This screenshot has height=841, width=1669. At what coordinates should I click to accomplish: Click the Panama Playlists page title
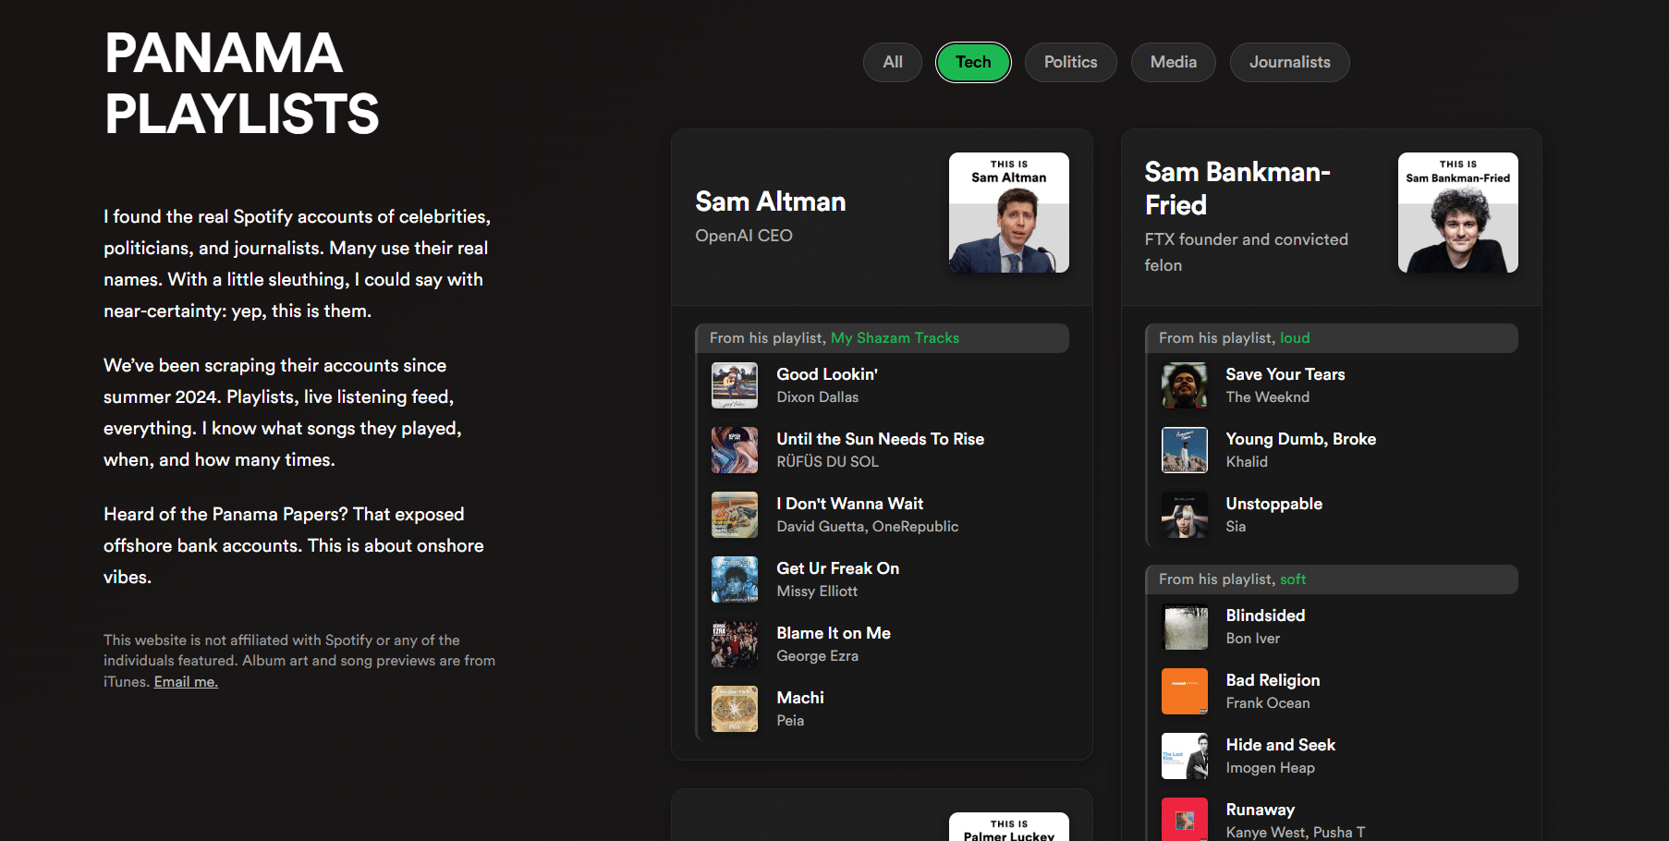tap(242, 83)
